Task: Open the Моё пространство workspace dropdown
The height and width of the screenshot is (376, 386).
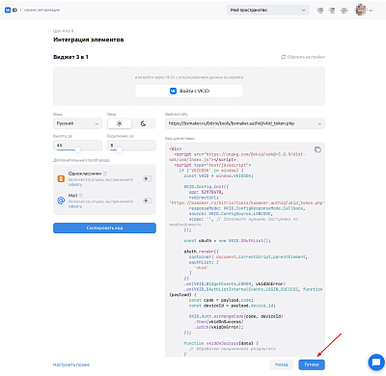Action: click(268, 10)
